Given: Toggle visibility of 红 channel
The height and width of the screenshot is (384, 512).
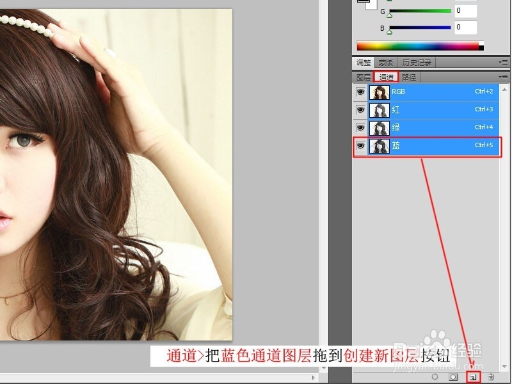Looking at the screenshot, I should click(x=360, y=109).
